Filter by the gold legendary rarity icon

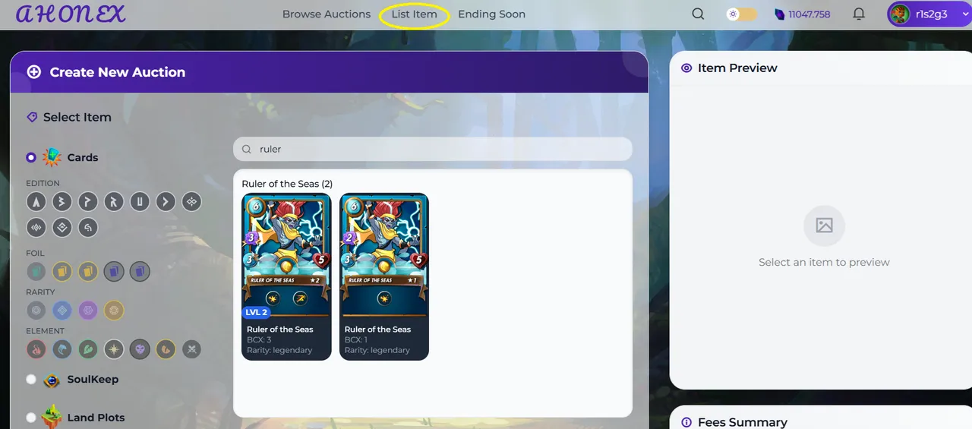[x=114, y=310]
